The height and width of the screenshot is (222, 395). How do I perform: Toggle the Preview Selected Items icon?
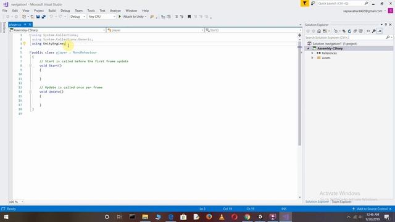coord(380,31)
